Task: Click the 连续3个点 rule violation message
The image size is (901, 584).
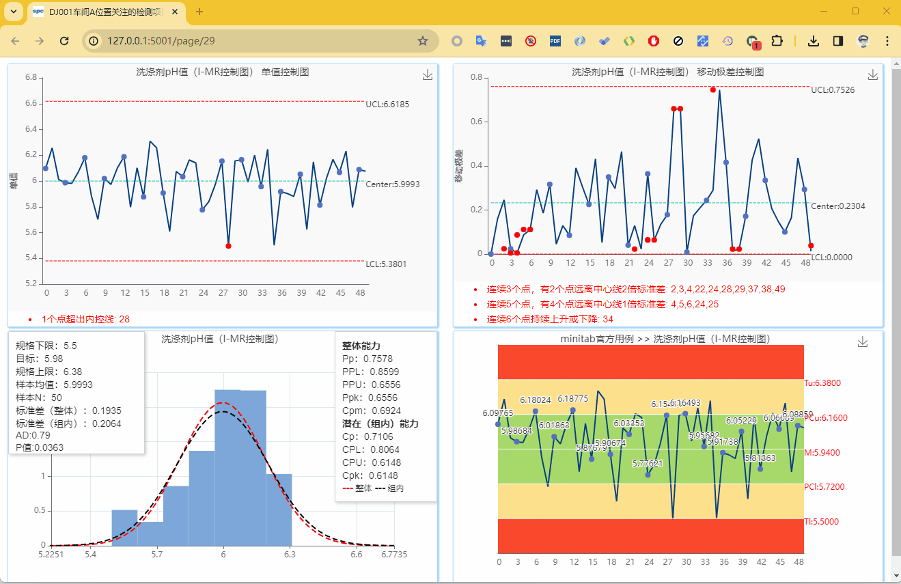Action: click(636, 289)
